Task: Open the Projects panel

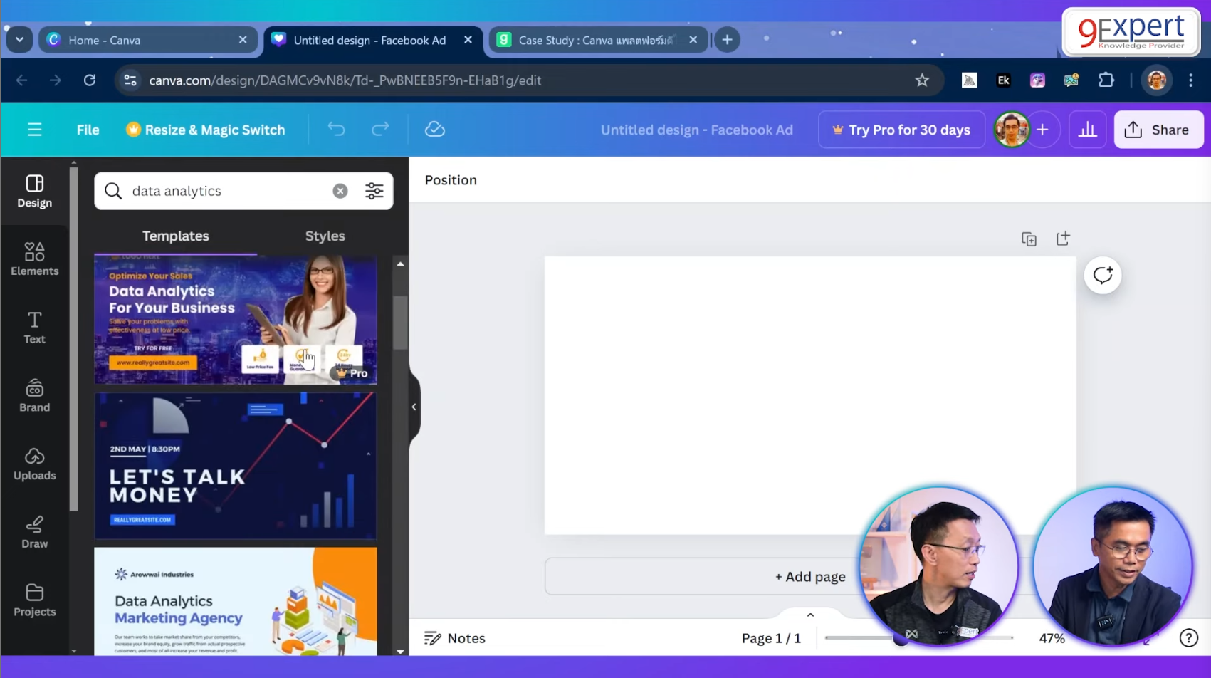Action: pos(33,599)
